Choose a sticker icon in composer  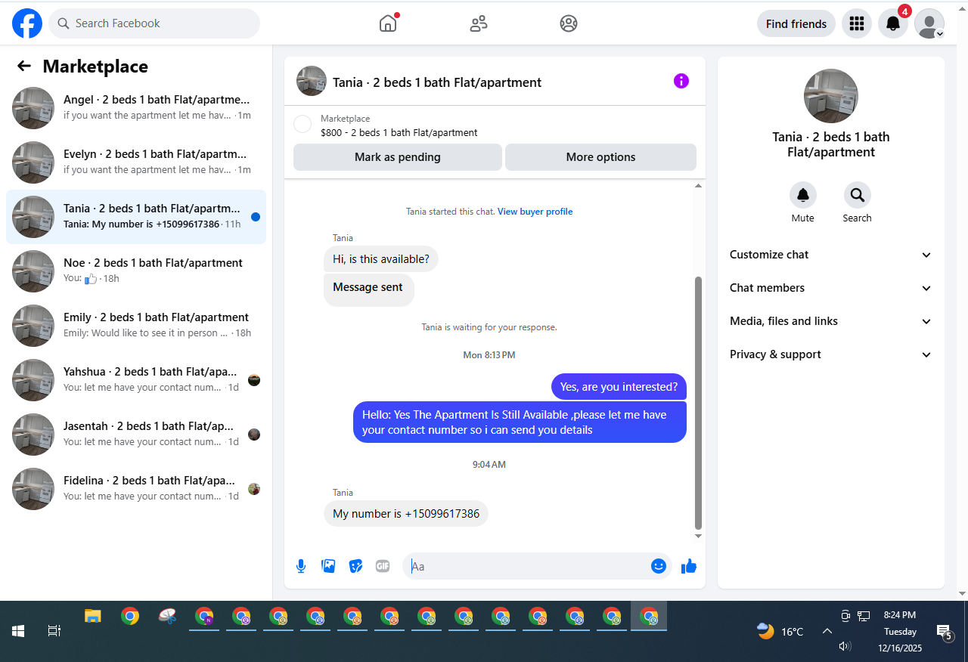[355, 566]
